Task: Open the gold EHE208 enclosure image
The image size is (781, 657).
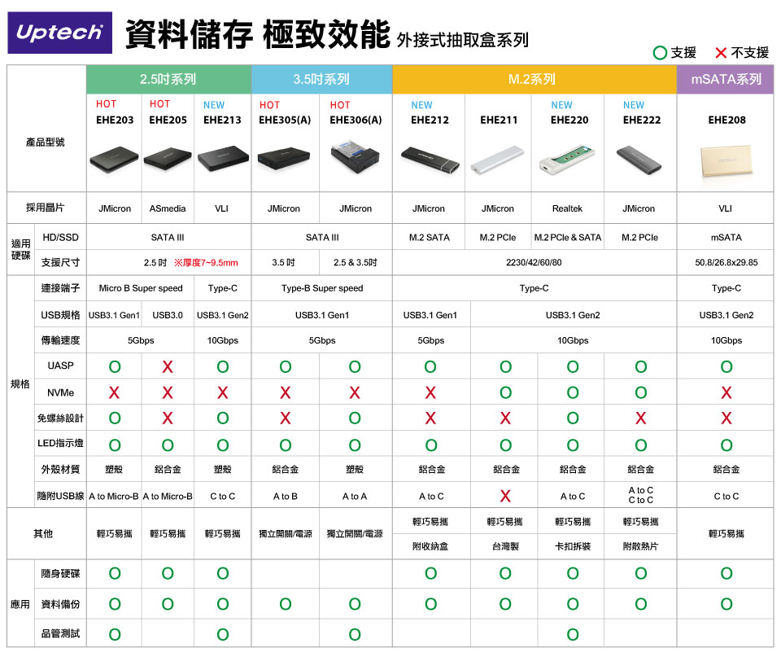Action: (726, 161)
